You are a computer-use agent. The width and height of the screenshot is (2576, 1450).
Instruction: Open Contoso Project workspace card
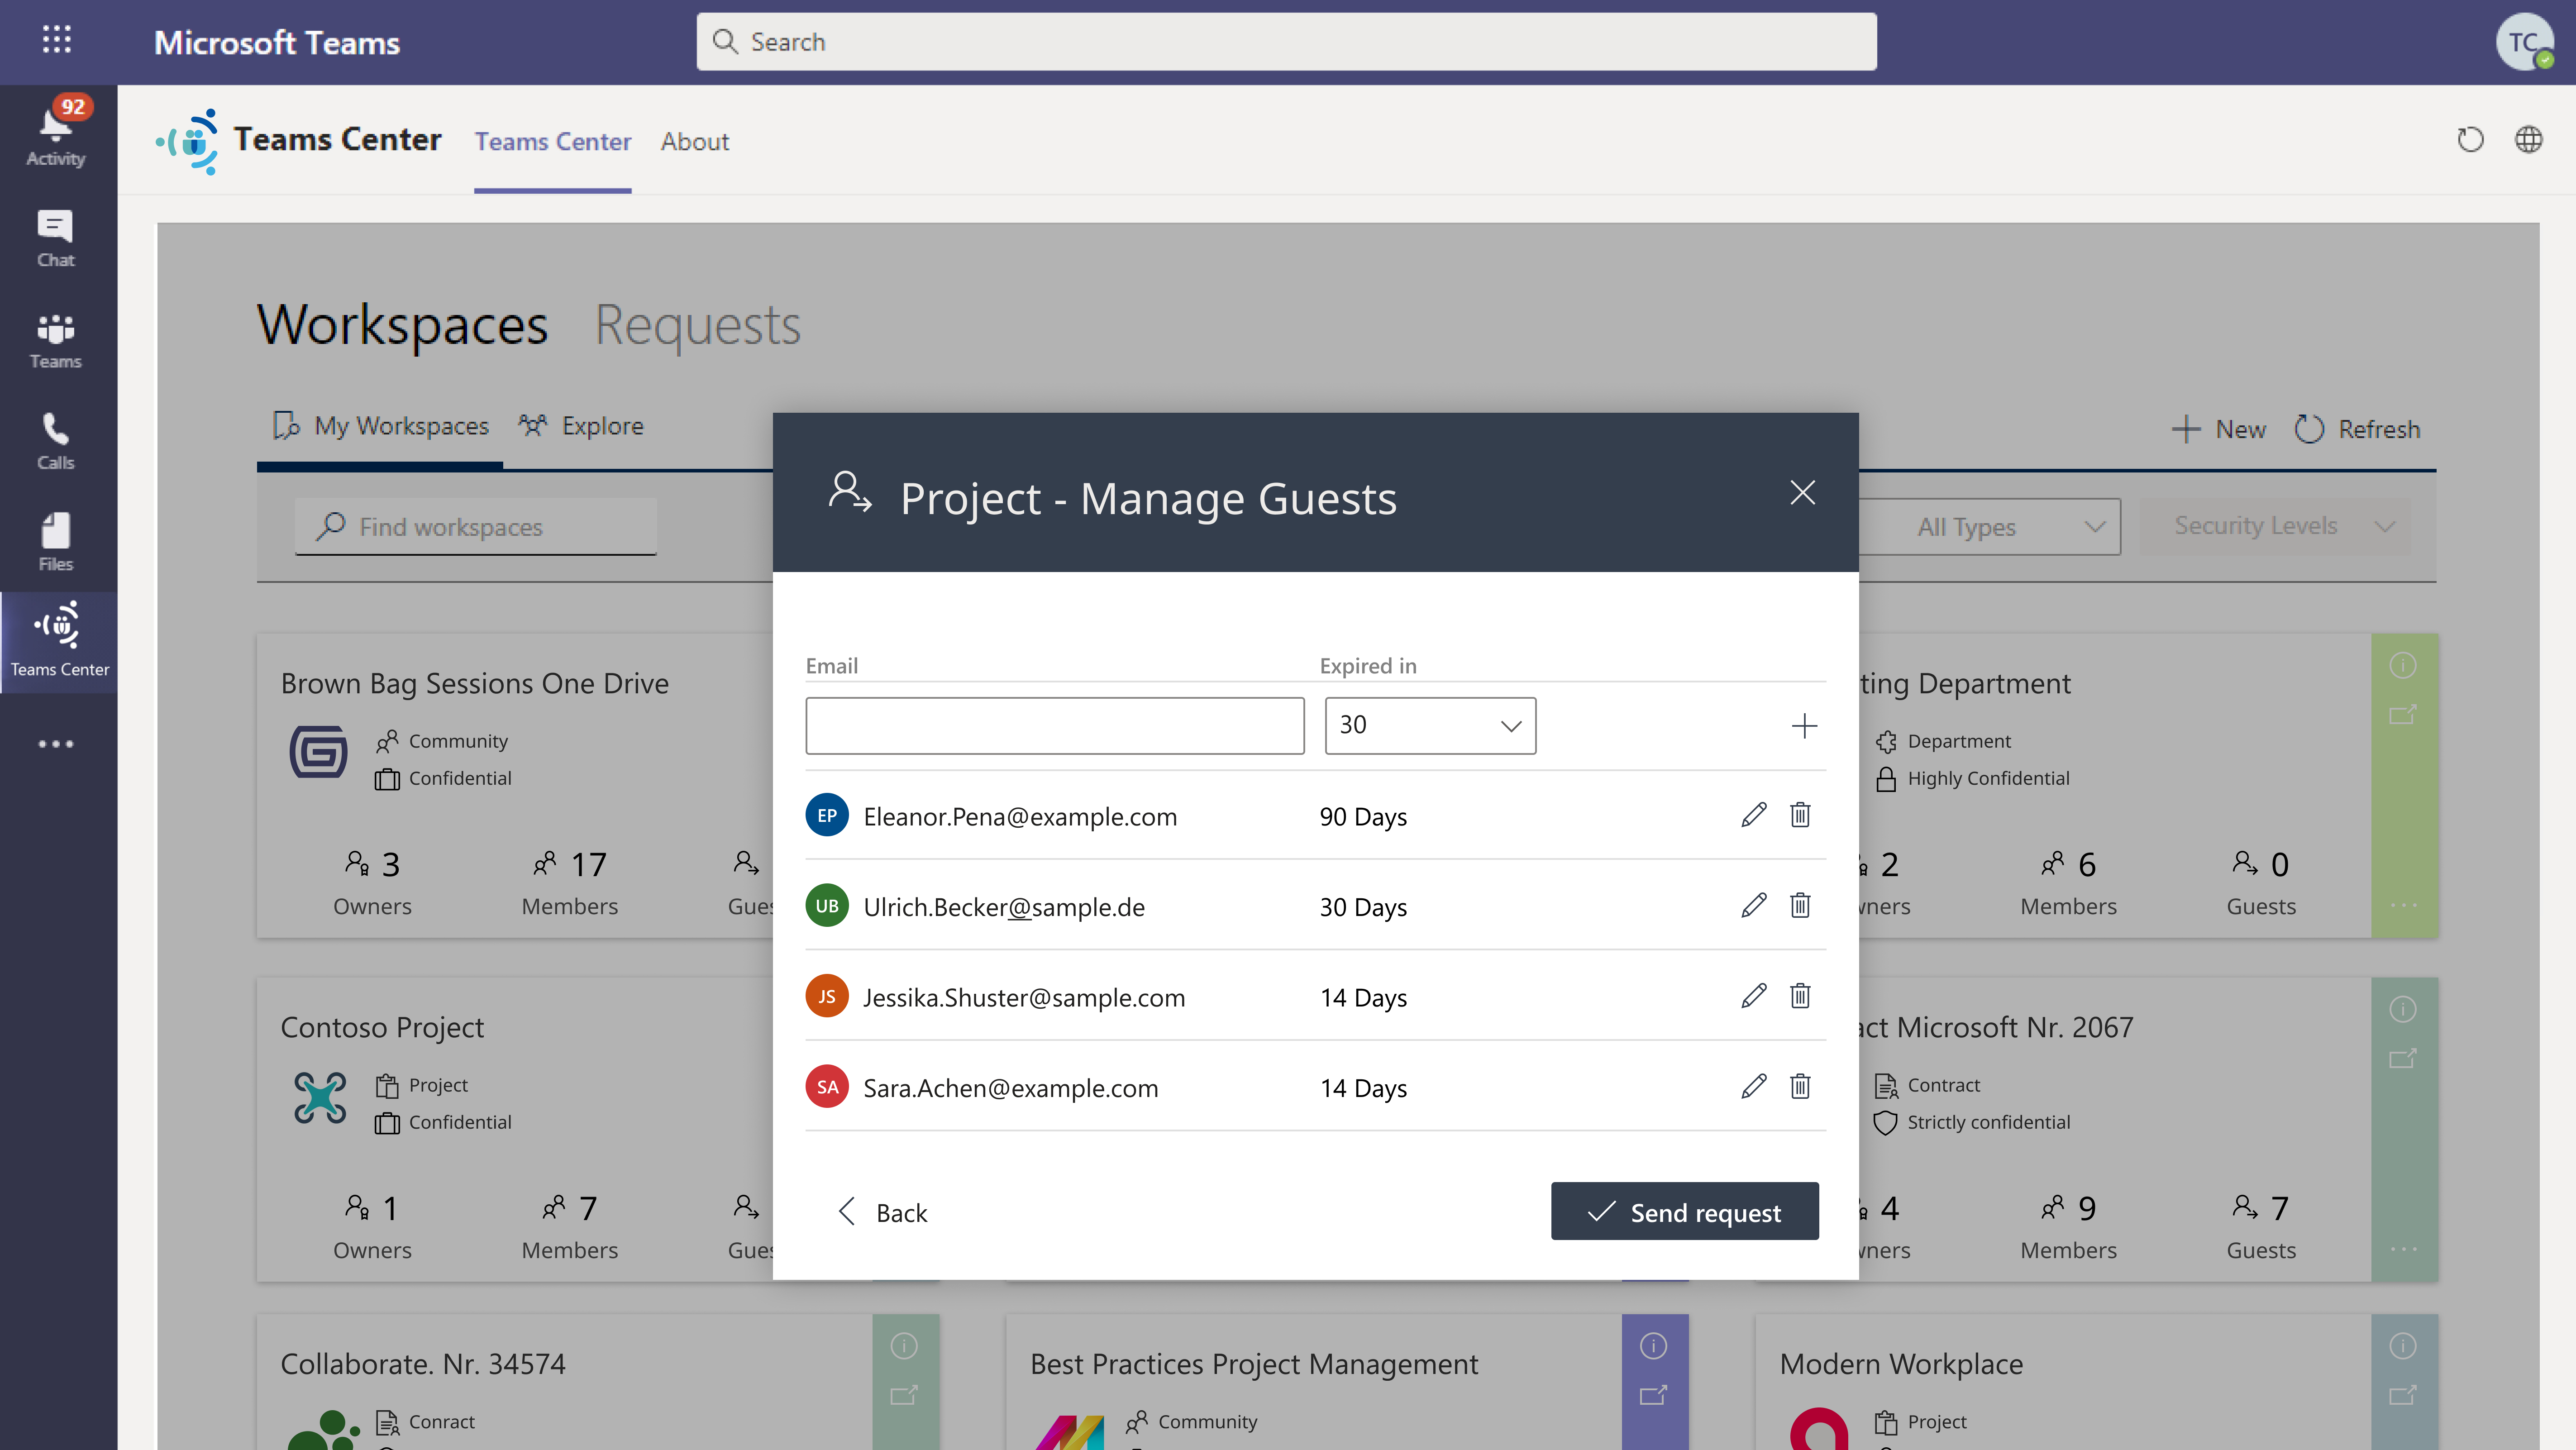point(382,1028)
